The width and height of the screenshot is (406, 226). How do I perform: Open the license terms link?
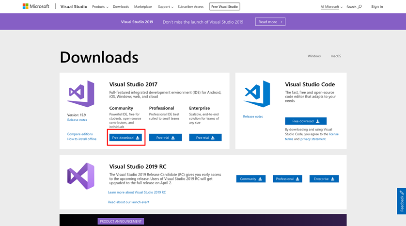[312, 137]
